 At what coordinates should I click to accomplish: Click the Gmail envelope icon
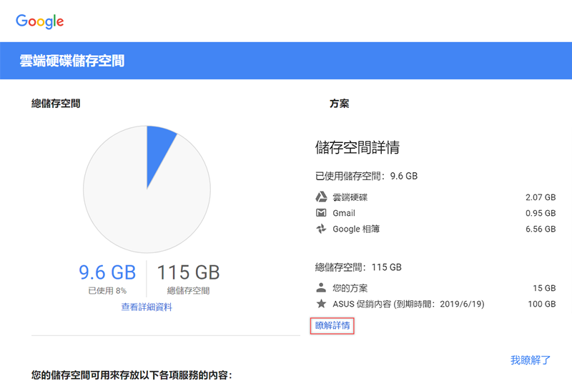(321, 212)
